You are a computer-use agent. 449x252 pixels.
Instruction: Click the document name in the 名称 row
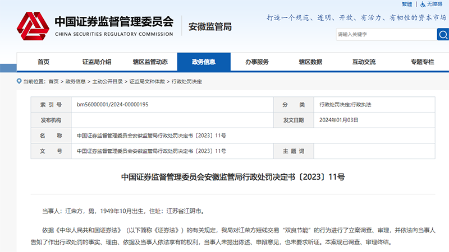click(151, 136)
